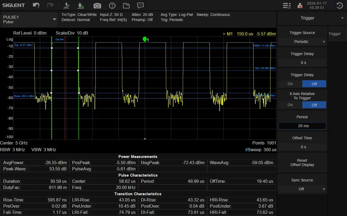Screen dimensions: 347x216
Task: Edit the Period 20 ms field
Action: click(x=302, y=126)
